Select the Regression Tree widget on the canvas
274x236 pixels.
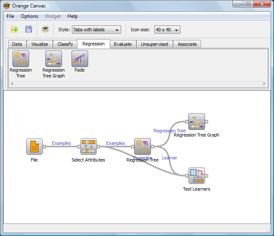point(143,147)
